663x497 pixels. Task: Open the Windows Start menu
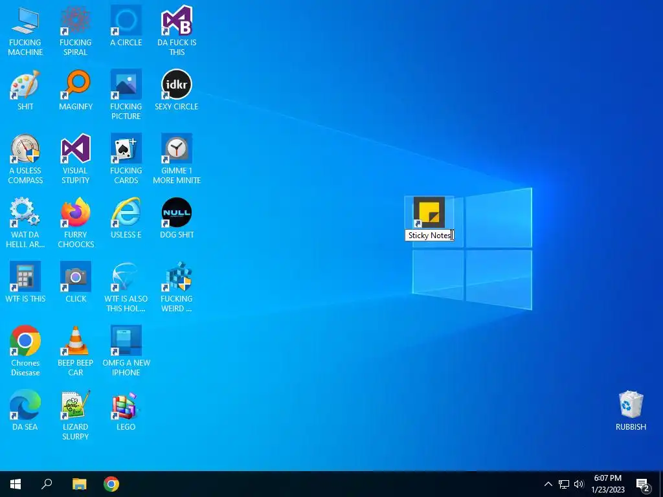[16, 484]
